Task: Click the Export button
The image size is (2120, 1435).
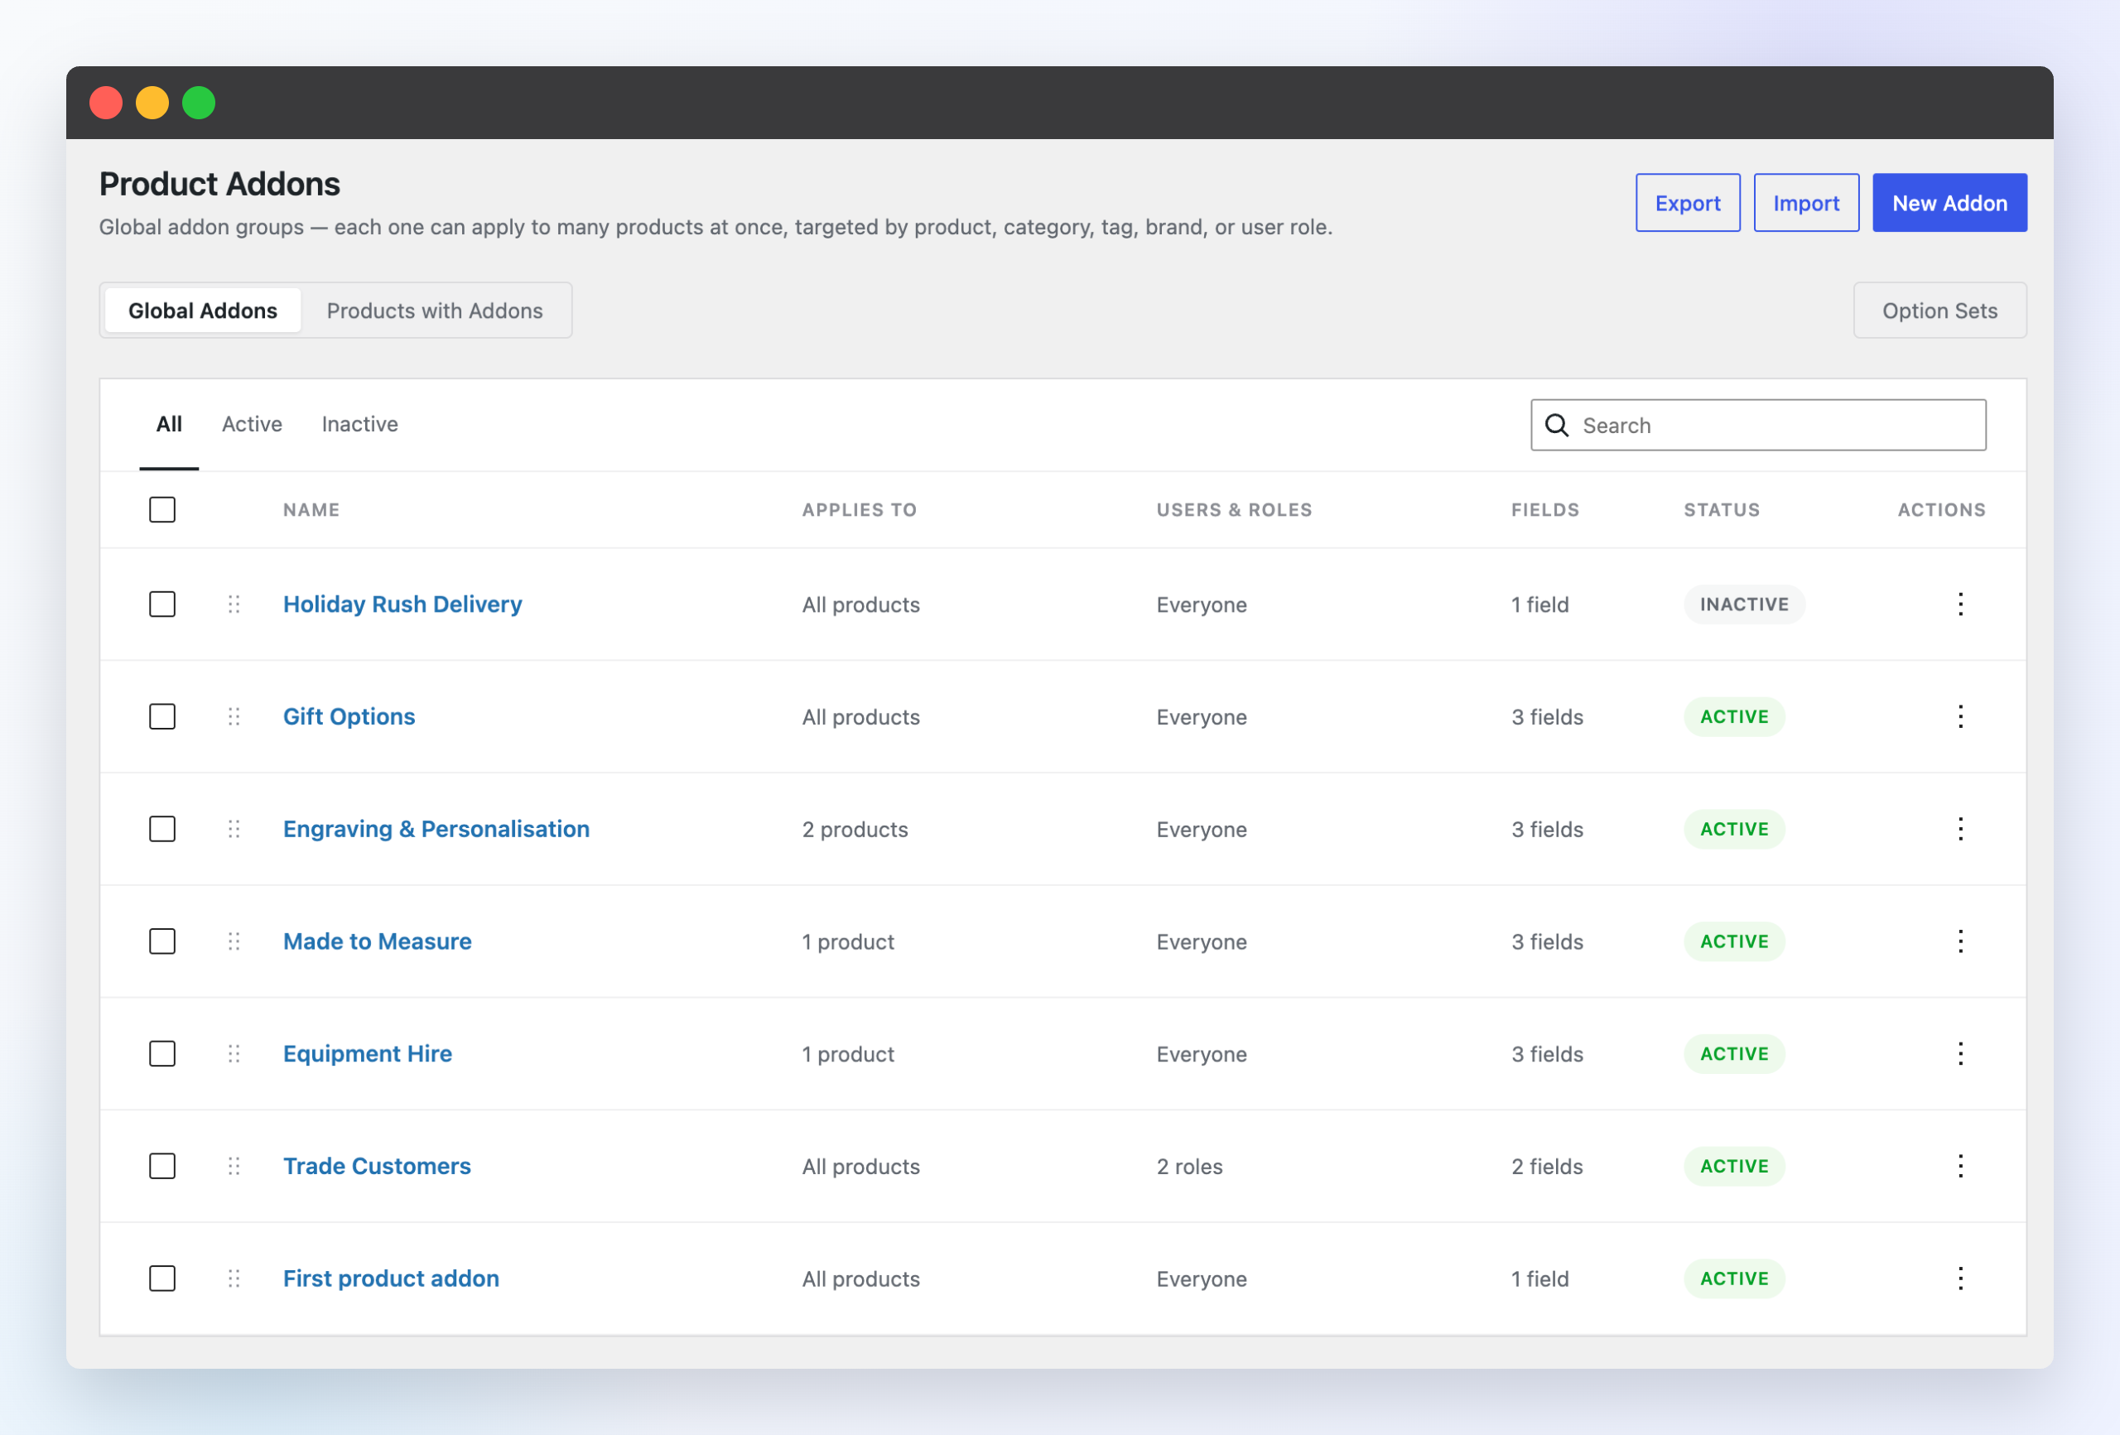Action: pyautogui.click(x=1688, y=203)
